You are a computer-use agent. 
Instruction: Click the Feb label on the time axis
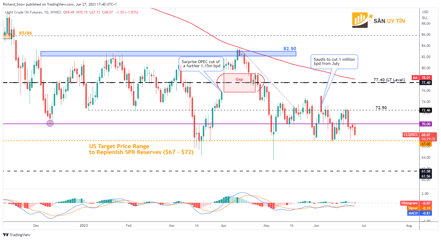coord(129,226)
